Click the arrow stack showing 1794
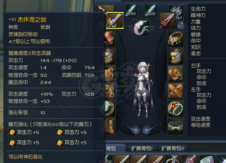Viewport: 226px width, 163px height. point(131,11)
